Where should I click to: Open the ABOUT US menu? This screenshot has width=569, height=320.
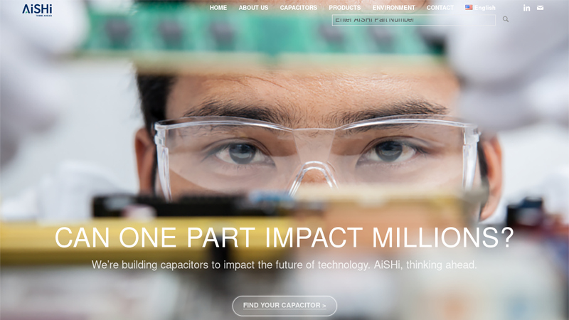coord(253,8)
